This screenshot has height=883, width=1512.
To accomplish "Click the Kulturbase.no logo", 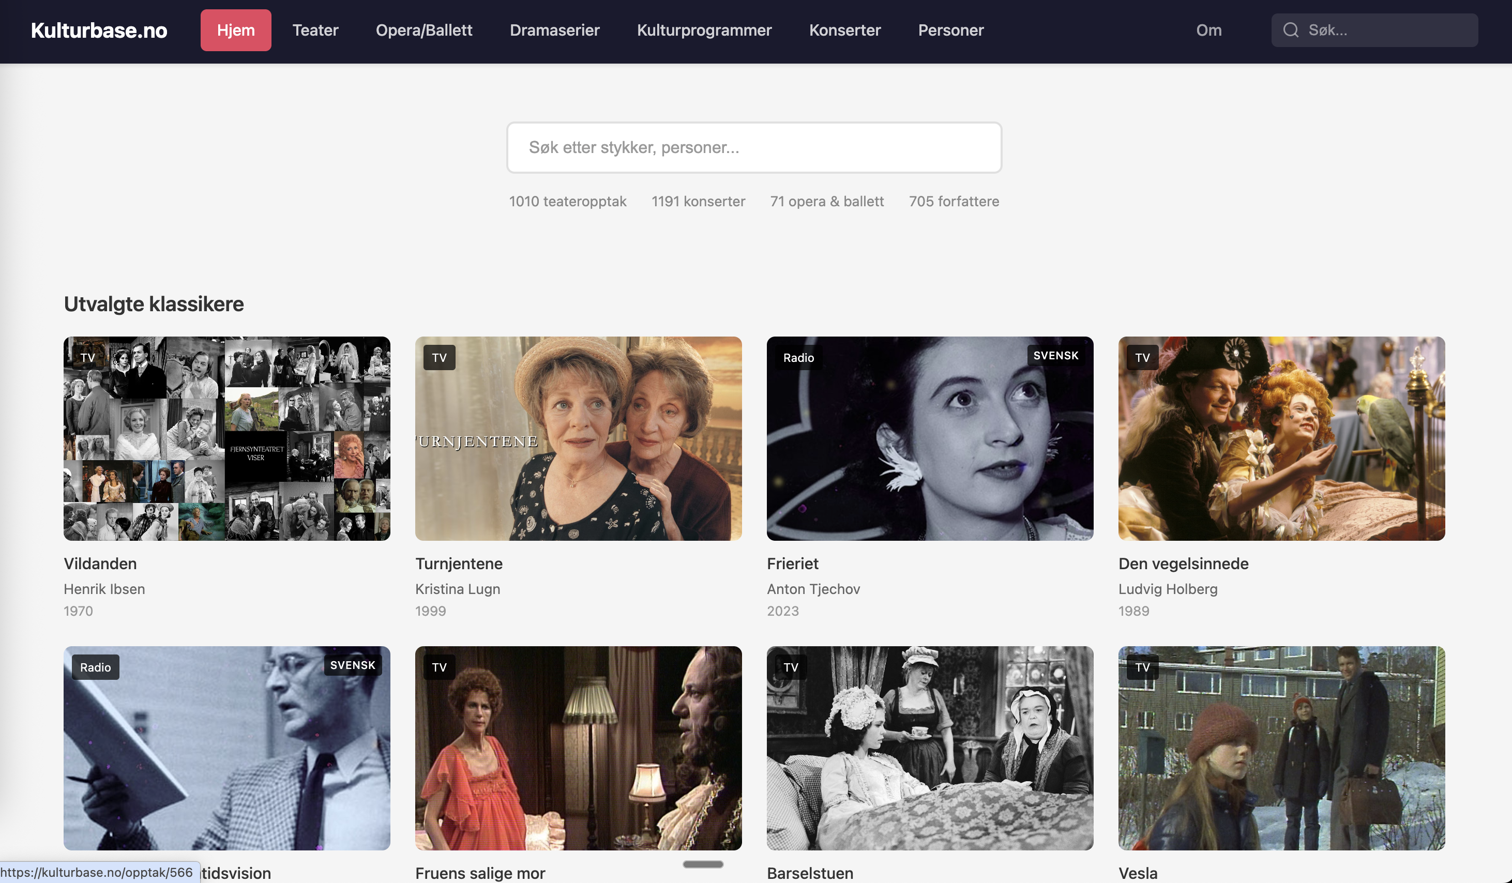I will (99, 30).
